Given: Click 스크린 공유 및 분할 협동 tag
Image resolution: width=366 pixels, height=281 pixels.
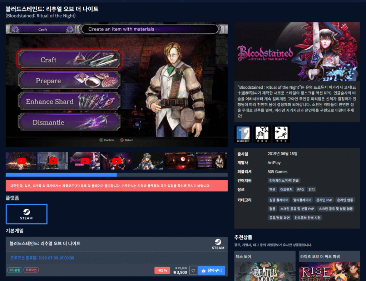Looking at the screenshot, I should pyautogui.click(x=336, y=209).
